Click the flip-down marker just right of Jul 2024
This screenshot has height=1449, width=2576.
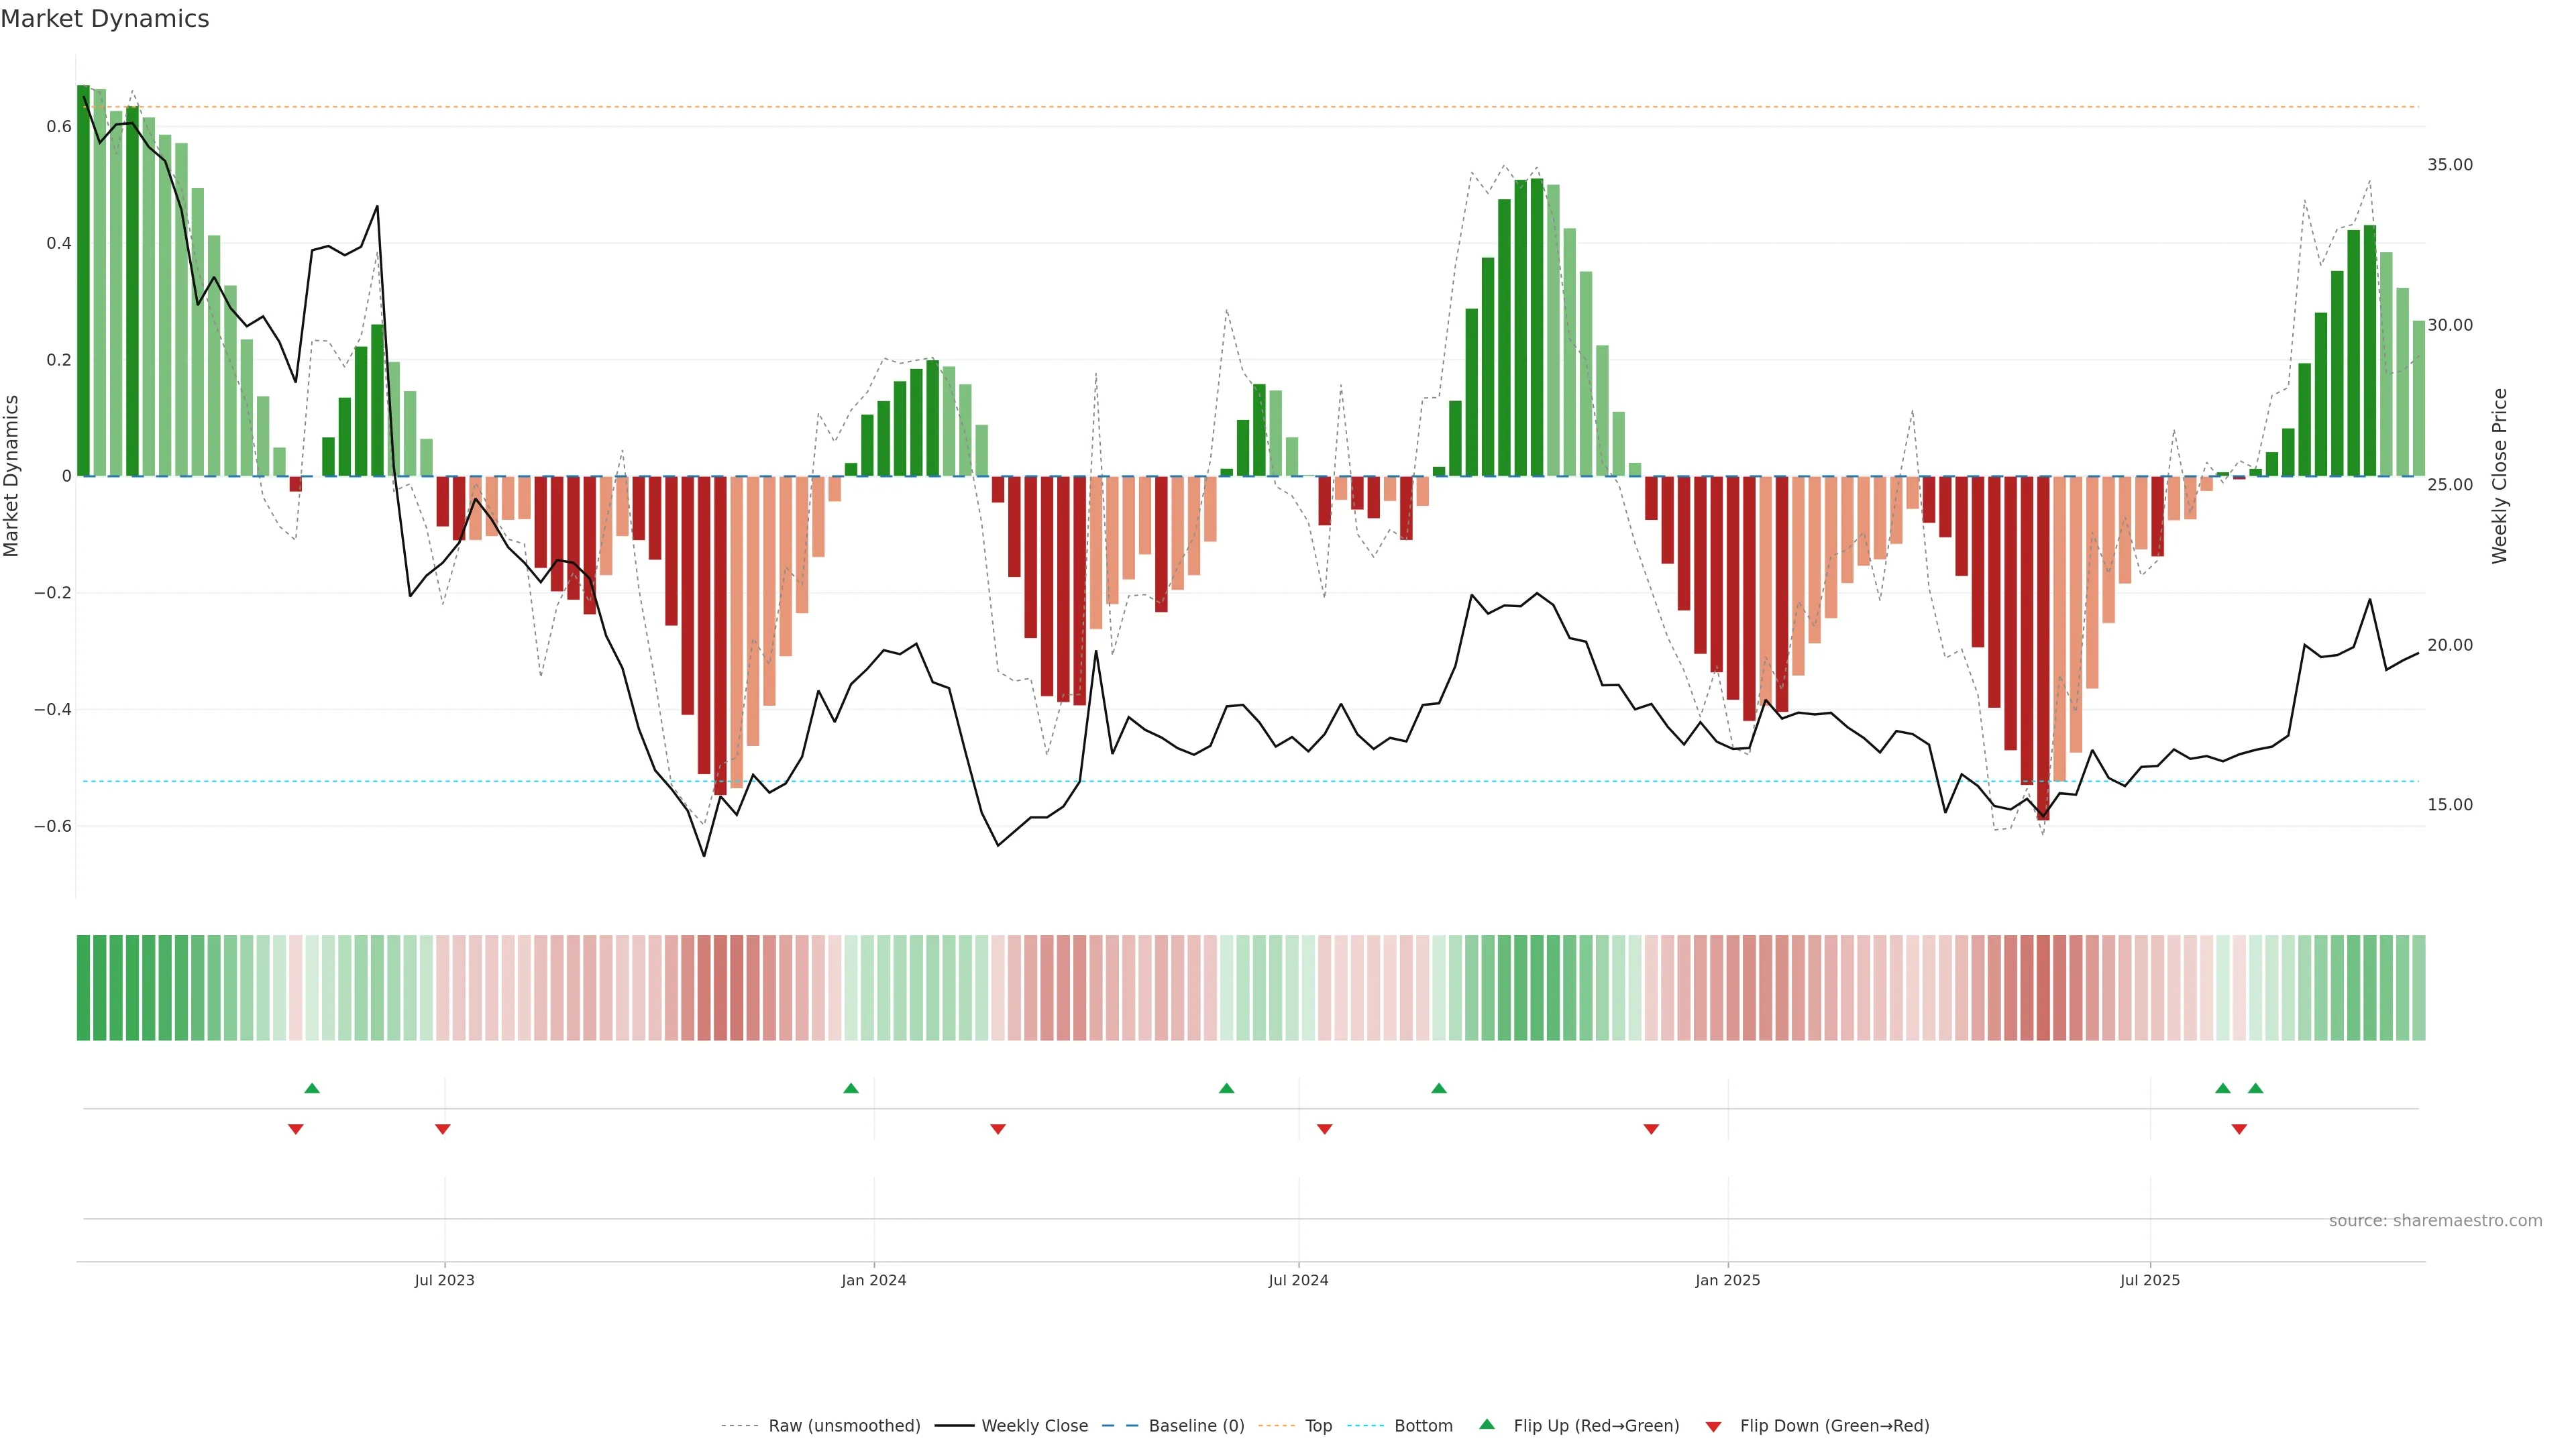(1325, 1129)
